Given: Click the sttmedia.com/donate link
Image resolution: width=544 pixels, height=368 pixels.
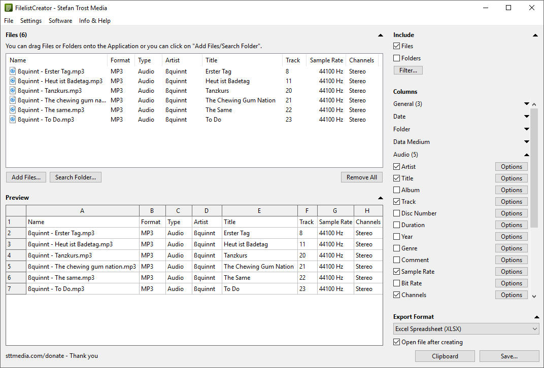Looking at the screenshot, I should click(x=31, y=355).
